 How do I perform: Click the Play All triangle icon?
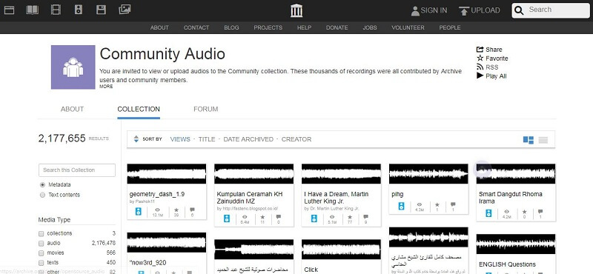coord(480,76)
